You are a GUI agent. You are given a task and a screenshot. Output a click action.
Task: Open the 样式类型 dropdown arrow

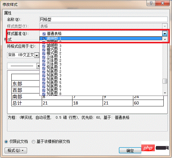tap(165, 26)
